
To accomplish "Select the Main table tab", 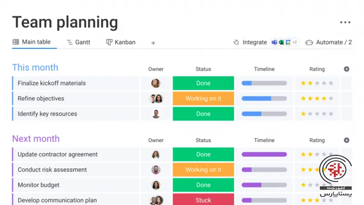I will [x=32, y=42].
